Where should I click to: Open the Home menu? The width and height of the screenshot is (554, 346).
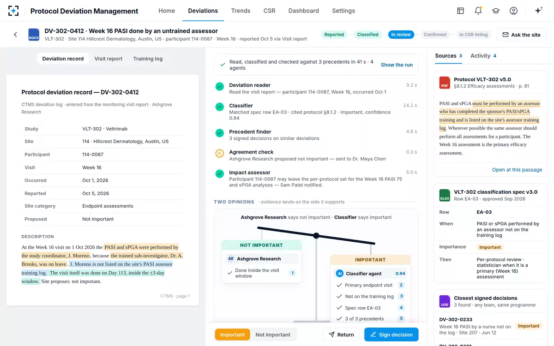pos(167,11)
